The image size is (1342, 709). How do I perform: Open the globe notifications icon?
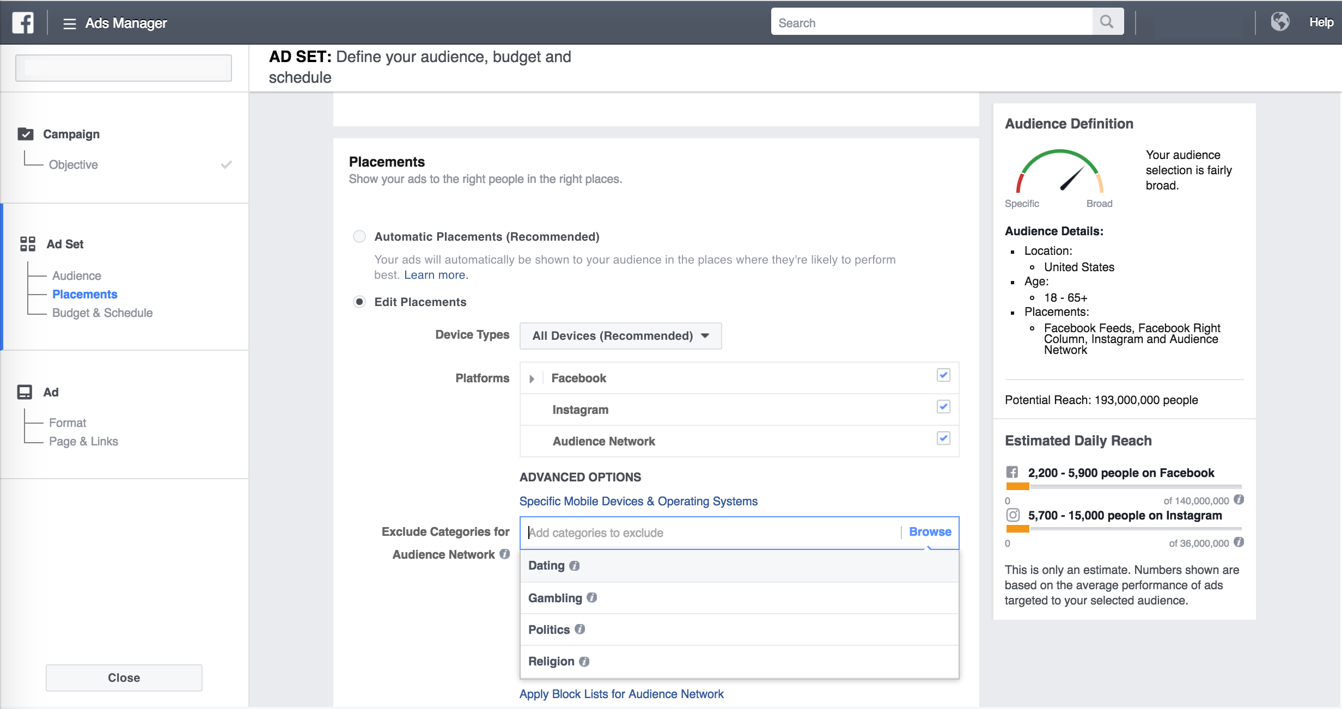(x=1280, y=22)
